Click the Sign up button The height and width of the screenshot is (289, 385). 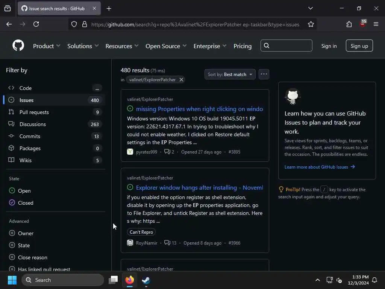(359, 46)
